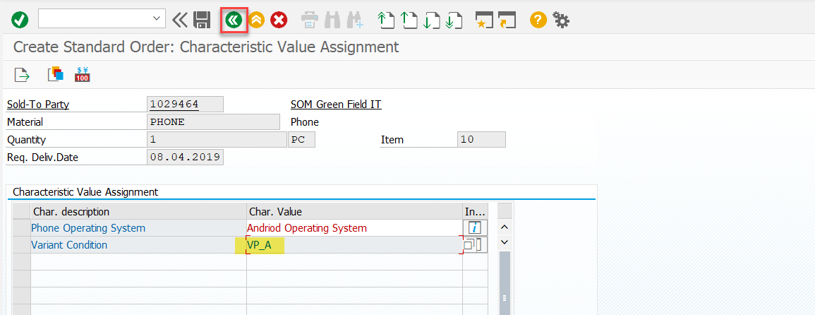The height and width of the screenshot is (315, 815).
Task: Click the red Cancel icon
Action: tap(279, 20)
